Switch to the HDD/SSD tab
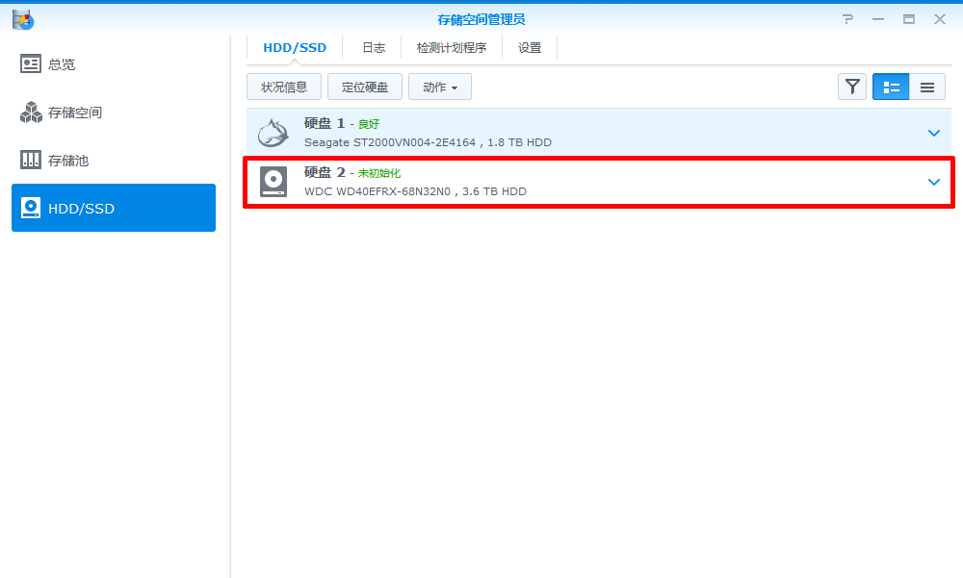963x578 pixels. pyautogui.click(x=295, y=48)
